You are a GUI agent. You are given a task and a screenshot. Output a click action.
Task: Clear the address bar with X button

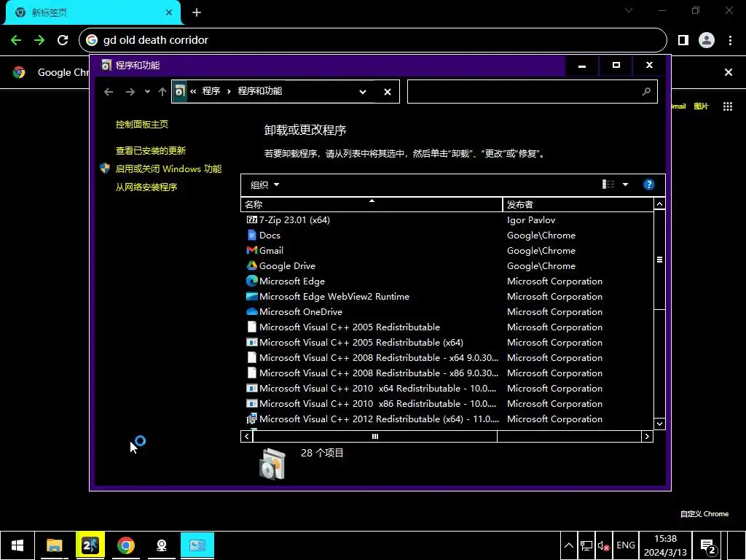[x=388, y=92]
